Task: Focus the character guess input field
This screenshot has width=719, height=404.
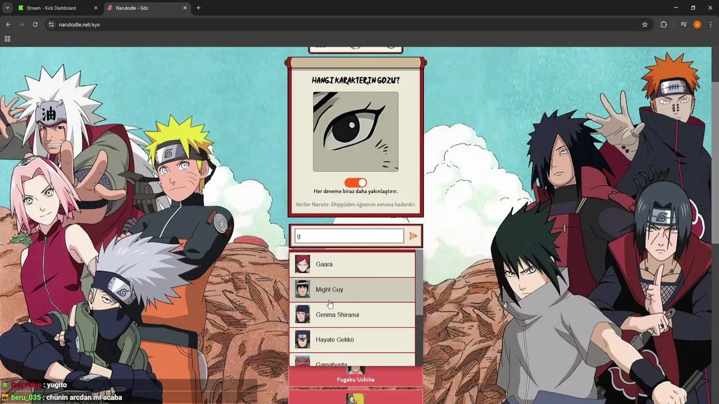Action: click(349, 236)
